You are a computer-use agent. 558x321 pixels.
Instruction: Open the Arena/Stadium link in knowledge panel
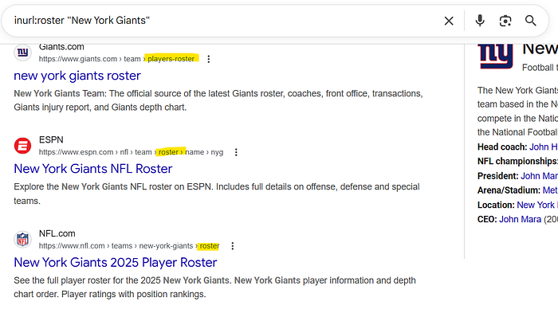pos(550,190)
